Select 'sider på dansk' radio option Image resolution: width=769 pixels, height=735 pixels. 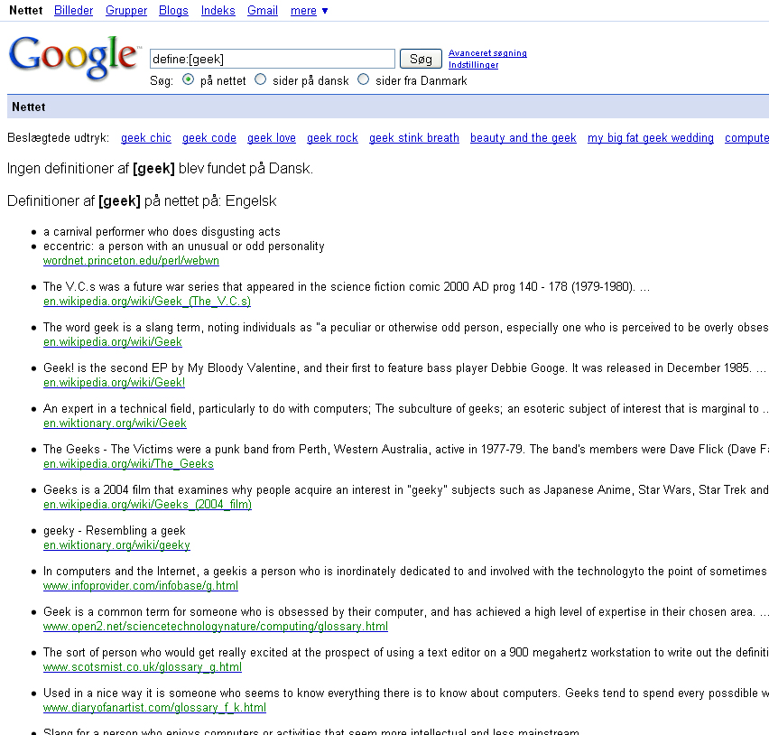(261, 79)
